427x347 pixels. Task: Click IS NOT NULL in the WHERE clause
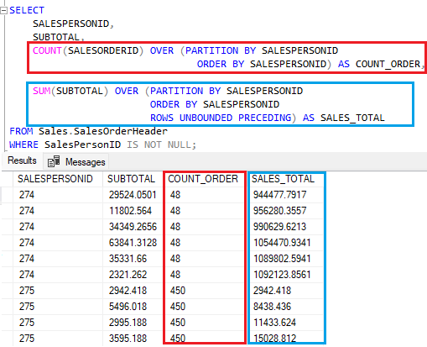point(159,145)
